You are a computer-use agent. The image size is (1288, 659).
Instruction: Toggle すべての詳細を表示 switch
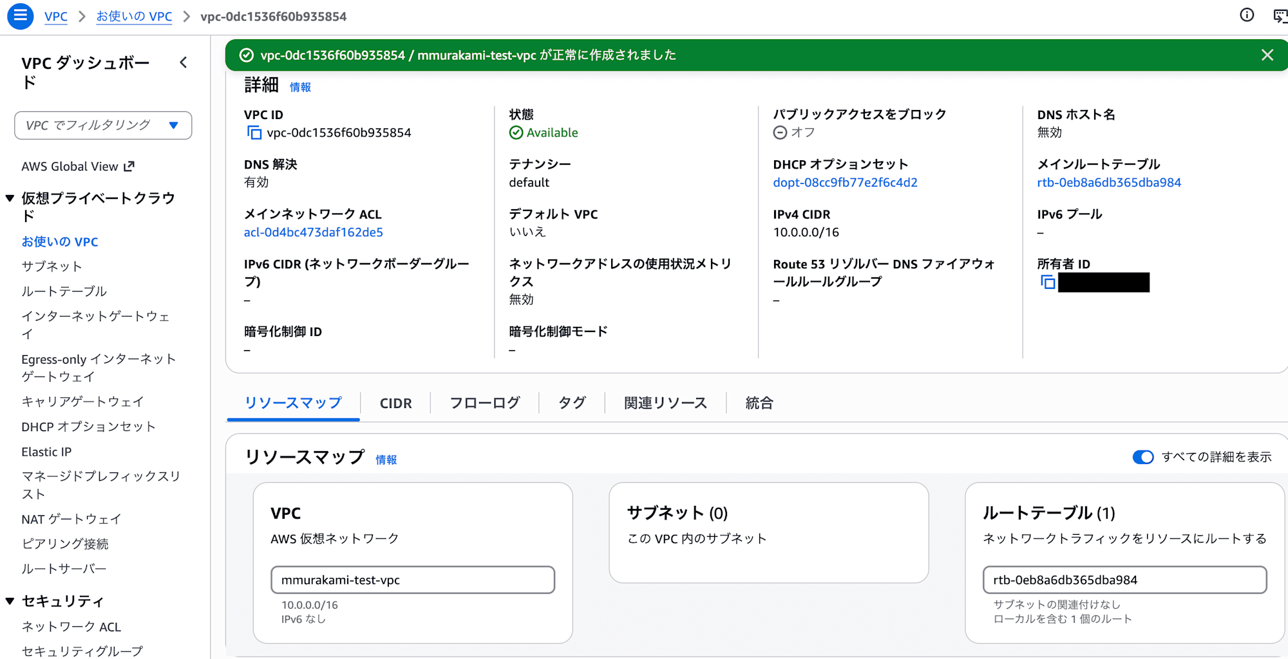click(x=1143, y=457)
